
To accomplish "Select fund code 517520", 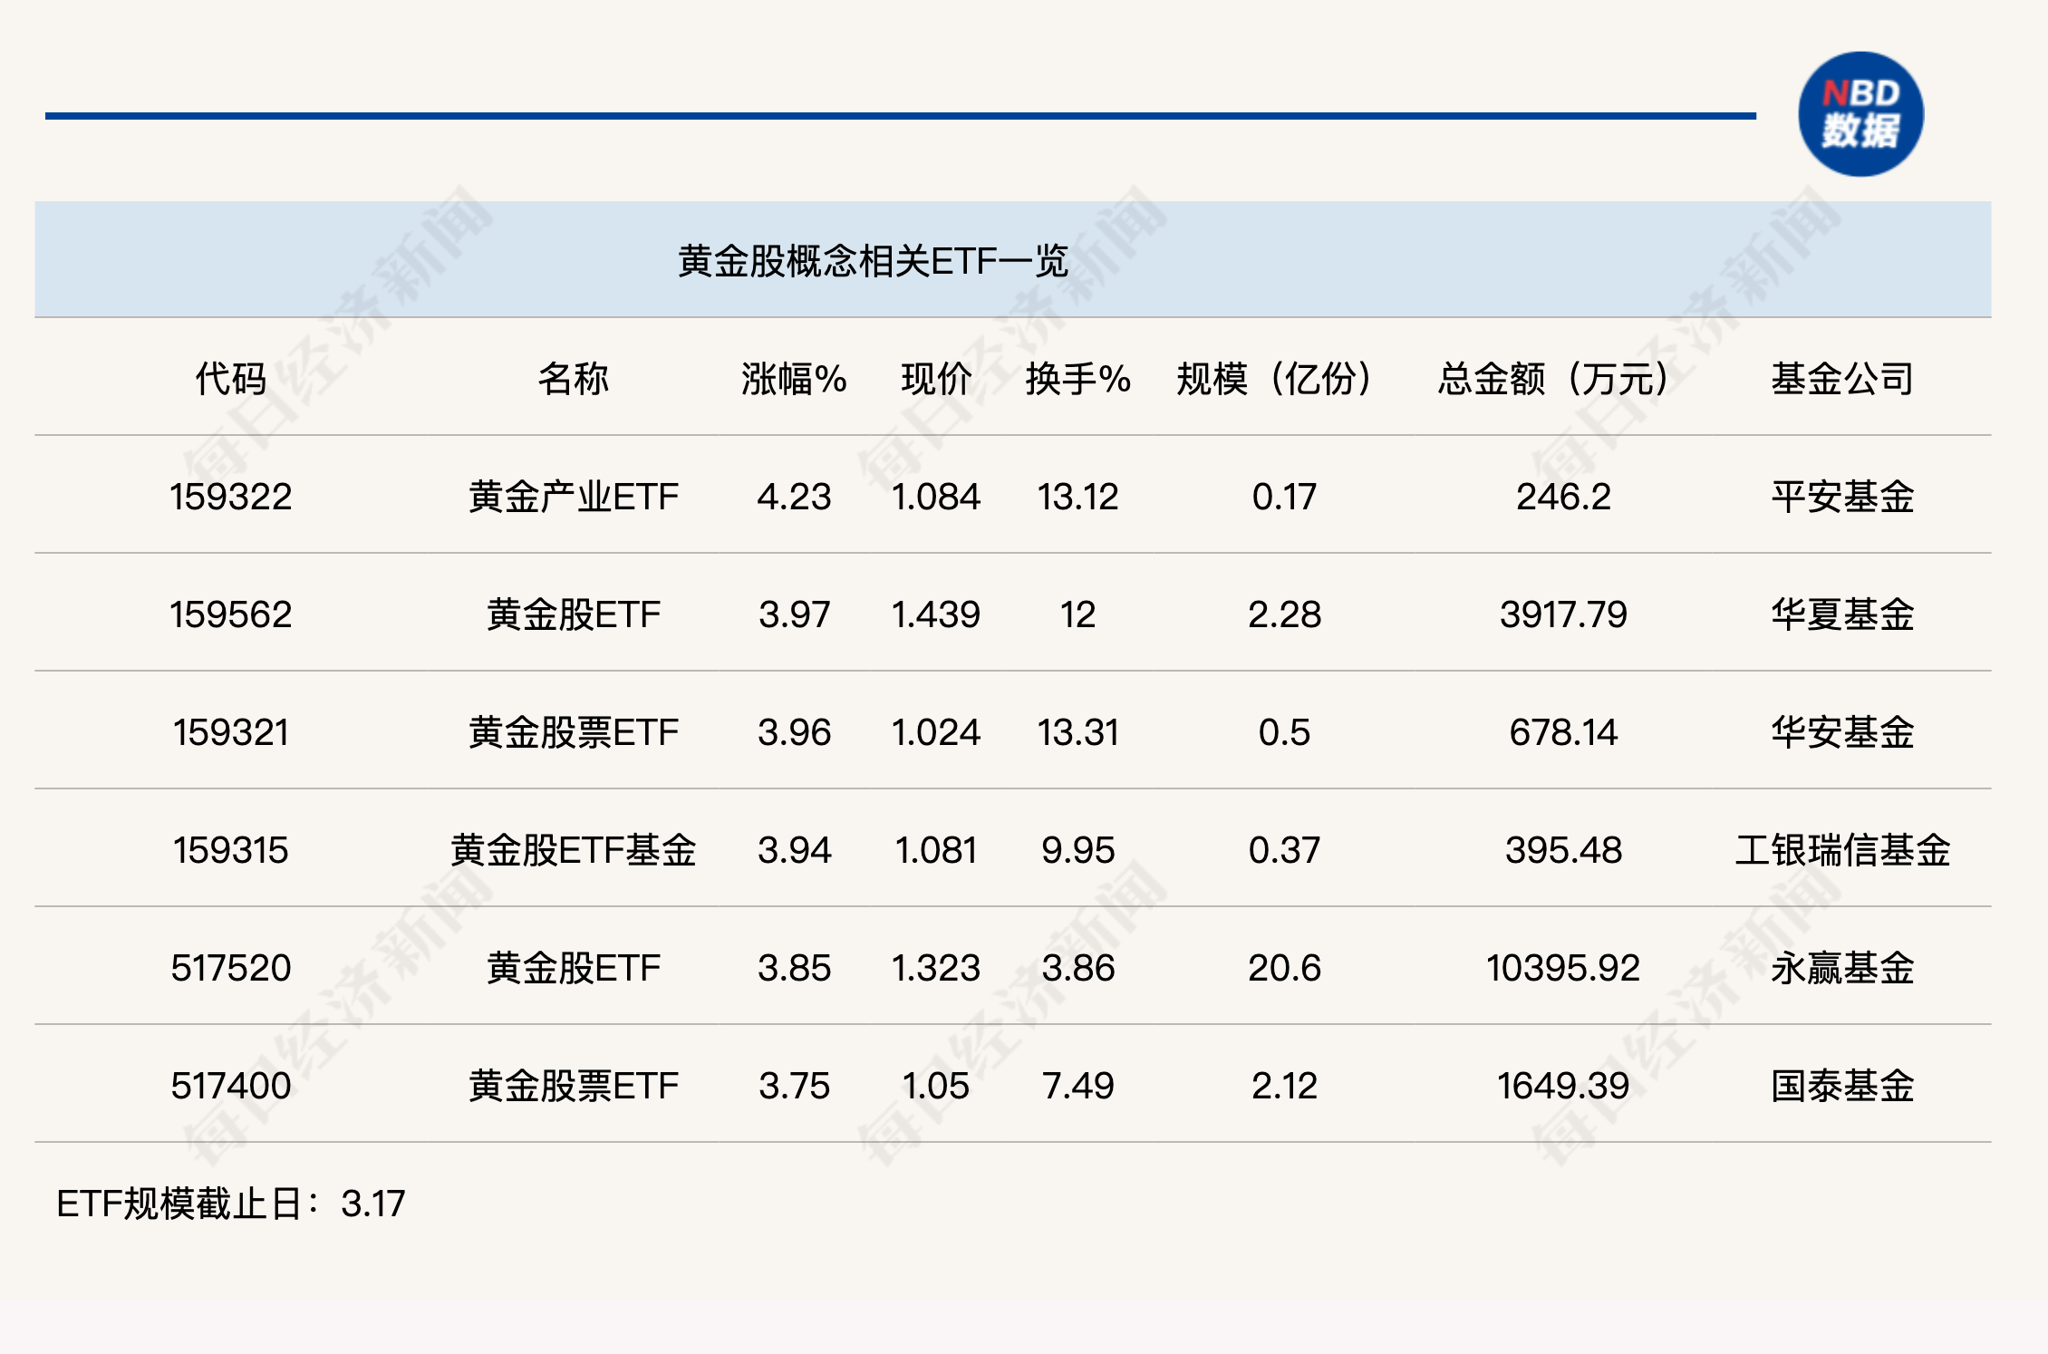I will [x=231, y=968].
